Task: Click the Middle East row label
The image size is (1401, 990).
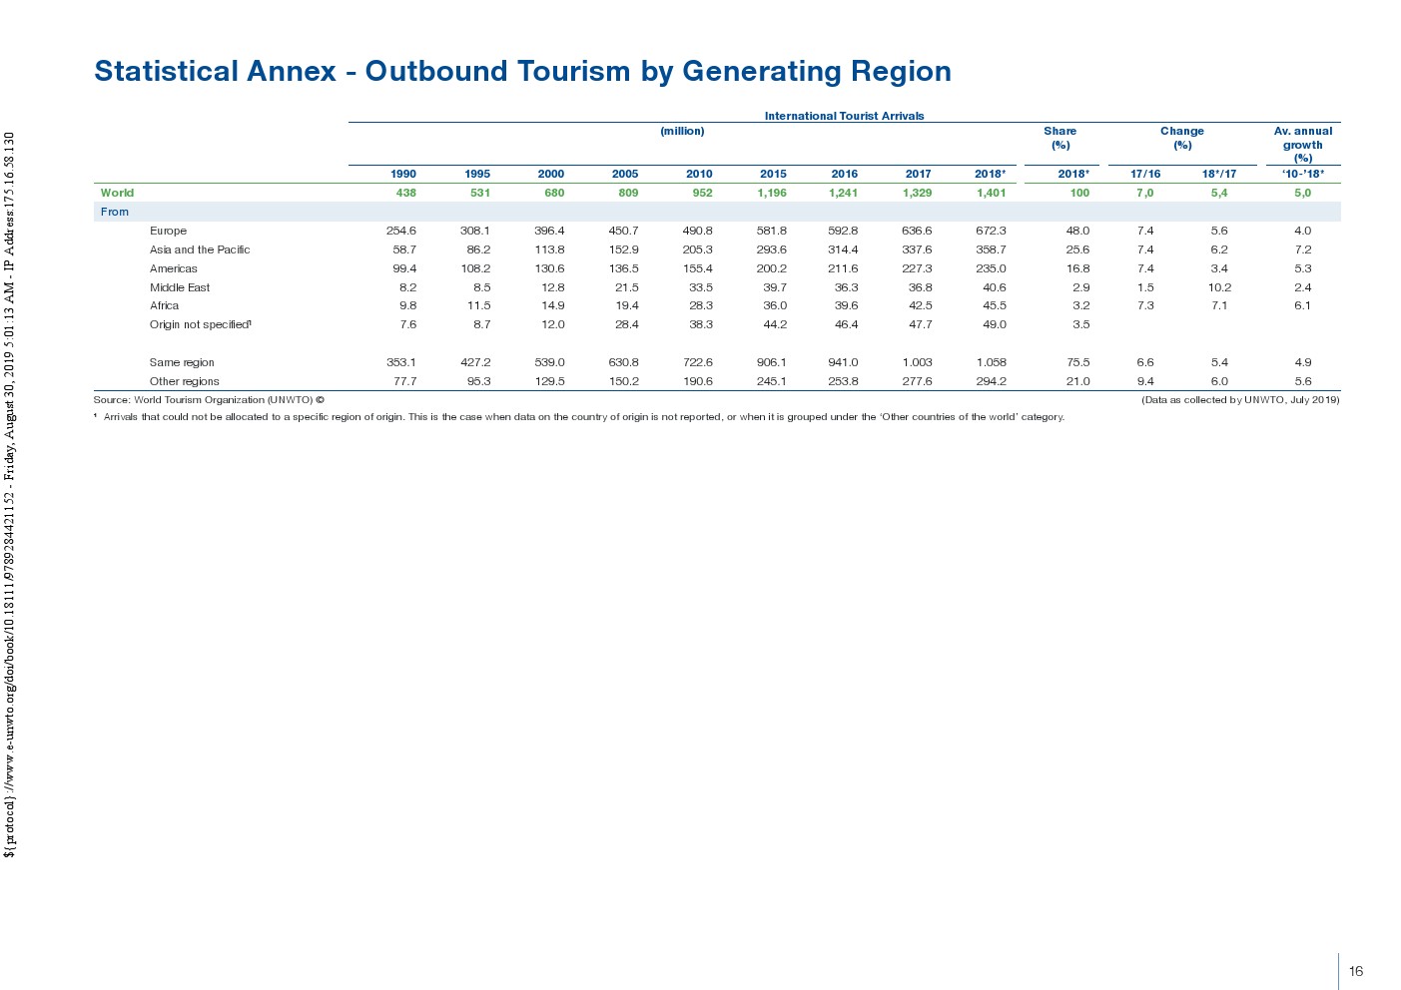Action: click(180, 287)
